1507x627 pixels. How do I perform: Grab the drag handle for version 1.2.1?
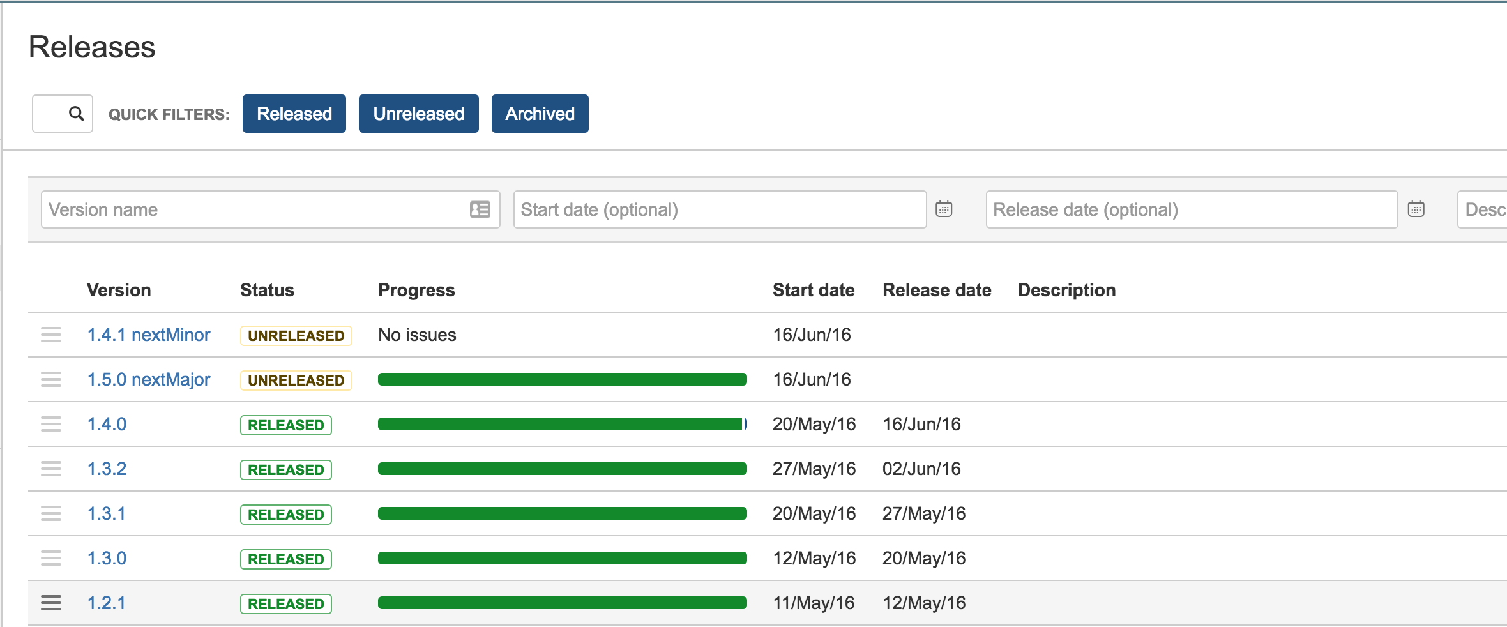point(51,603)
